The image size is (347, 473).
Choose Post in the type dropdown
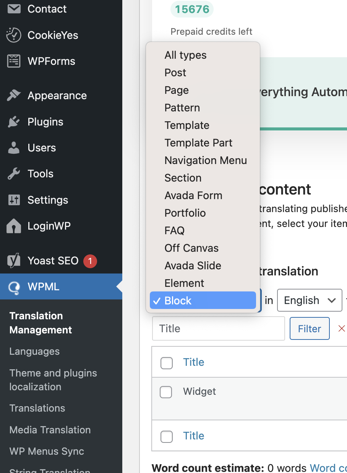(203, 72)
